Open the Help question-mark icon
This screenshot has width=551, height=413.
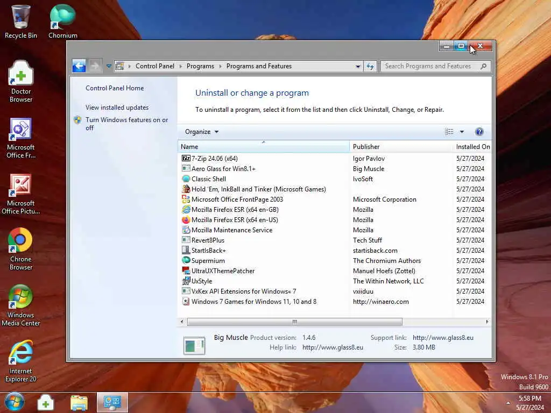coord(479,132)
